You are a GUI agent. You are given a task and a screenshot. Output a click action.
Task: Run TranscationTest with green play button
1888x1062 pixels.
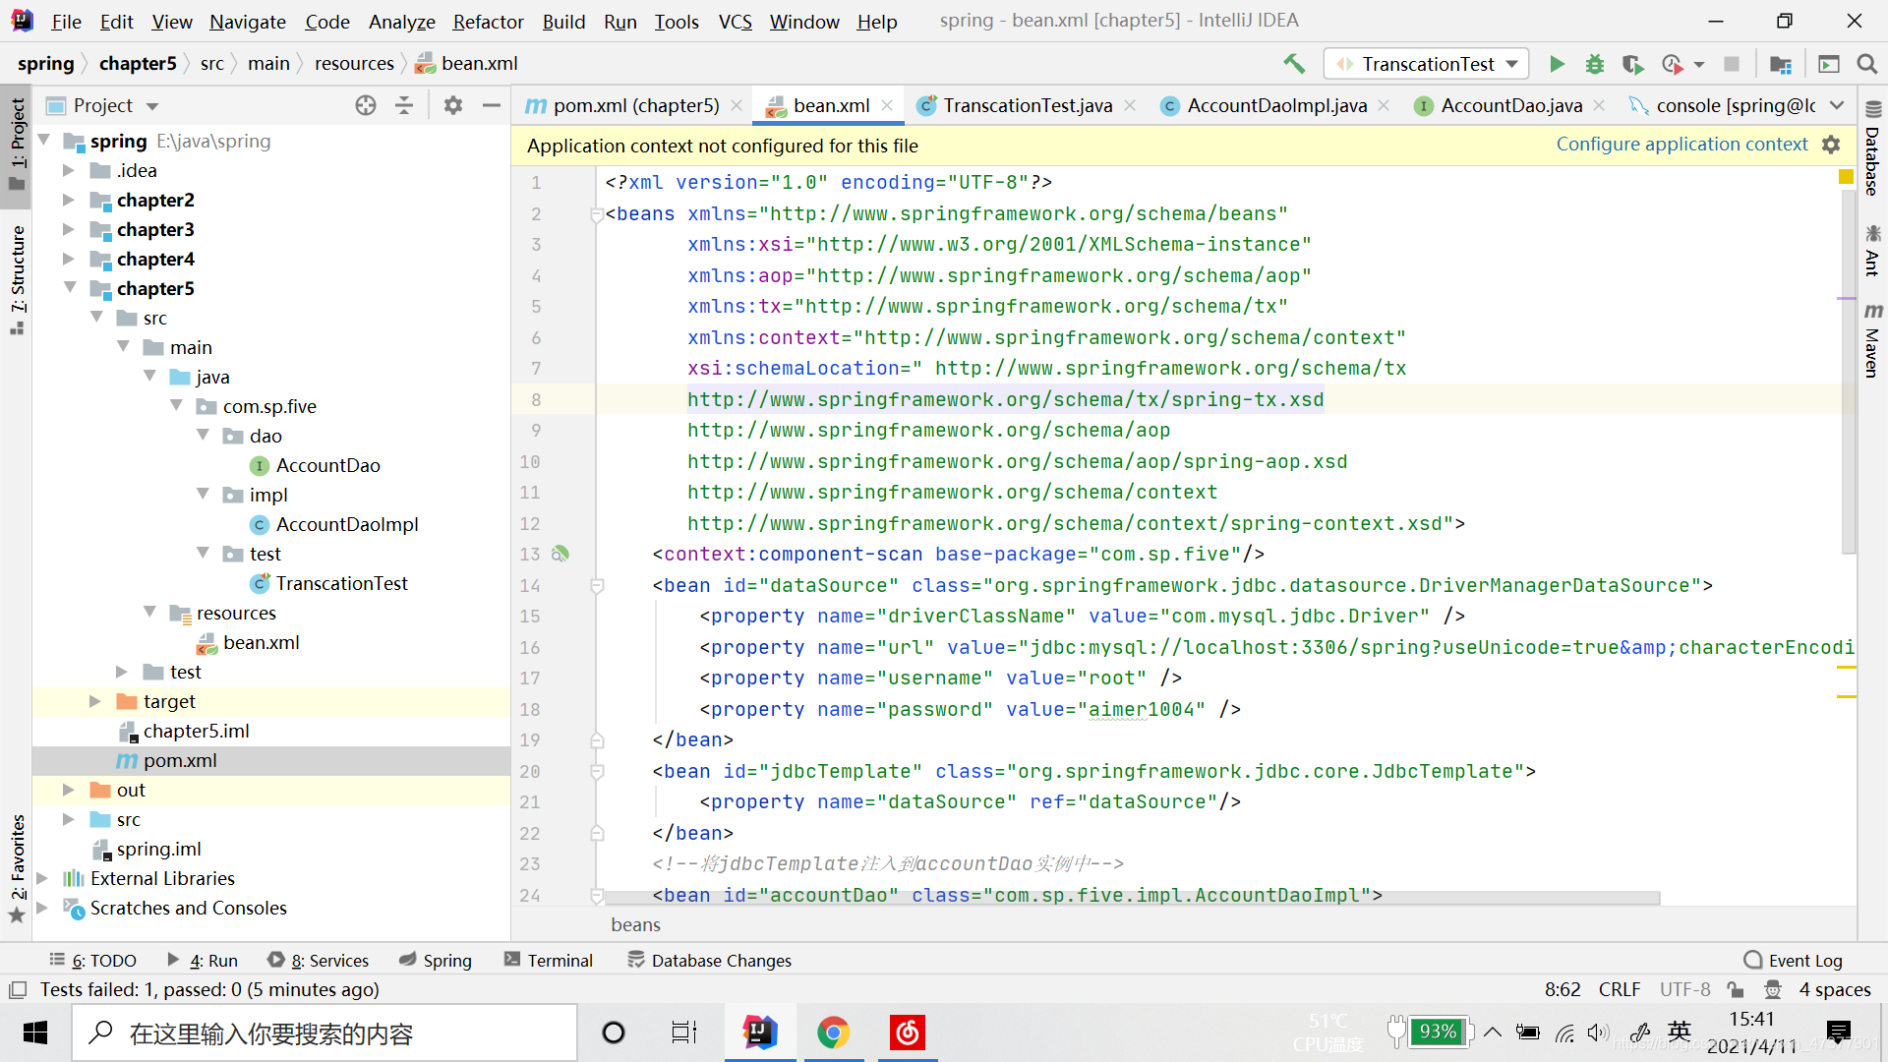pos(1557,64)
